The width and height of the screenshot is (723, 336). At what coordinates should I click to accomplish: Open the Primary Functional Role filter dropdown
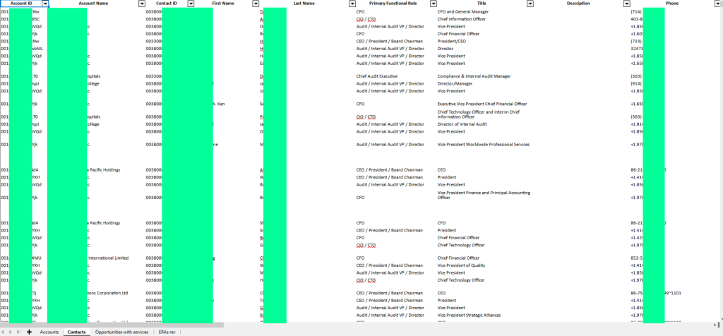pos(434,4)
